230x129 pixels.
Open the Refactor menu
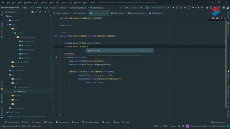(44, 3)
